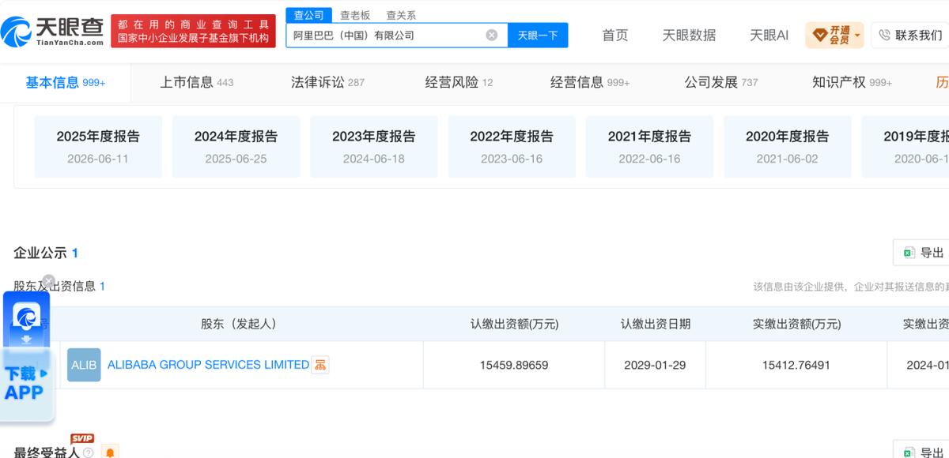Switch to the 公司发展 tab

[721, 82]
